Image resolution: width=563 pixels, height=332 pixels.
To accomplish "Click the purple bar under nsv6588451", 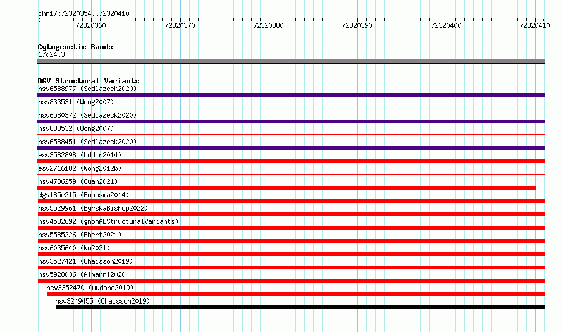I will 291,148.
